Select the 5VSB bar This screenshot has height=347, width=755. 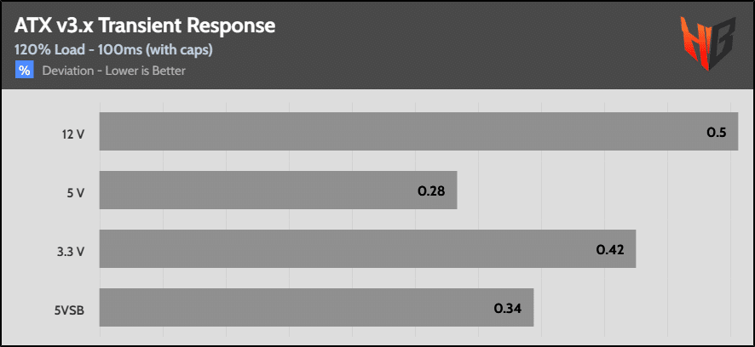point(316,308)
